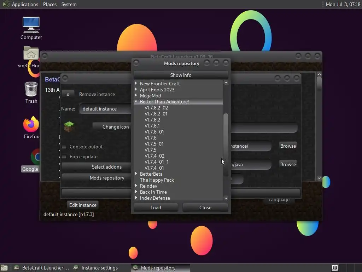
Task: Expand the BetterBeta entry
Action: click(136, 174)
